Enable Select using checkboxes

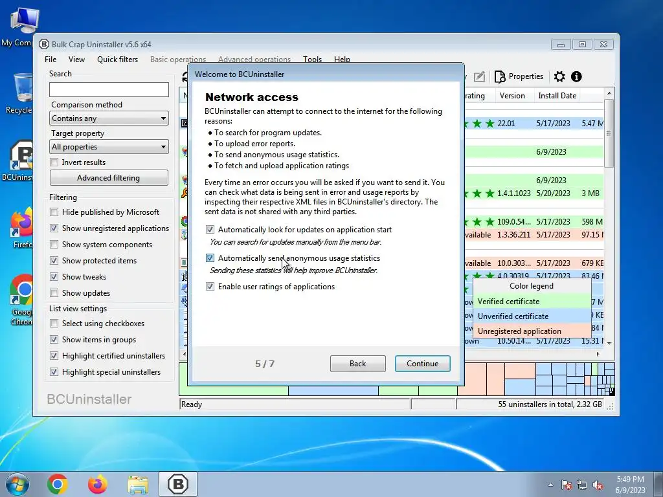pyautogui.click(x=54, y=324)
